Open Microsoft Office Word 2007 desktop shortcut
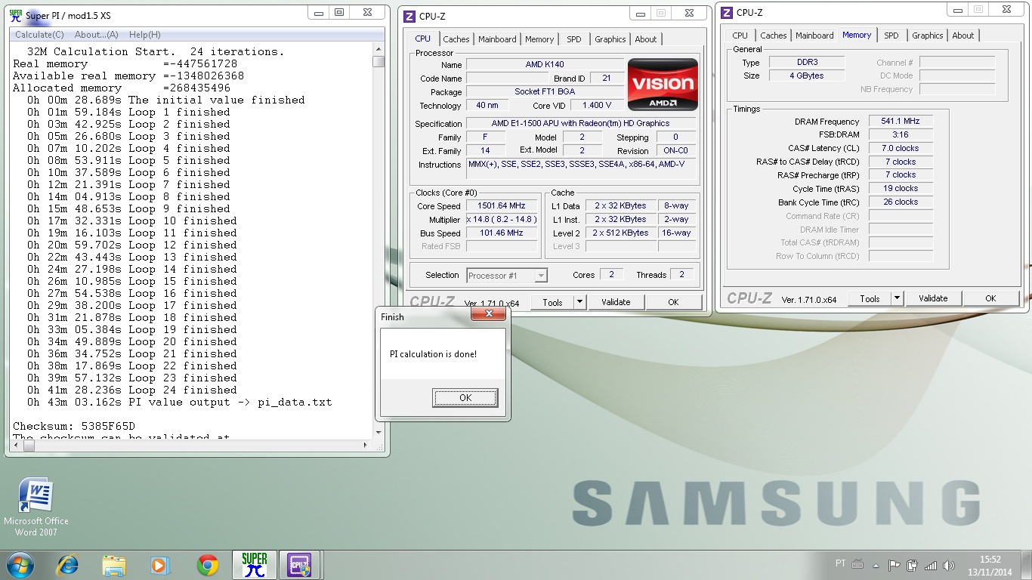 36,507
